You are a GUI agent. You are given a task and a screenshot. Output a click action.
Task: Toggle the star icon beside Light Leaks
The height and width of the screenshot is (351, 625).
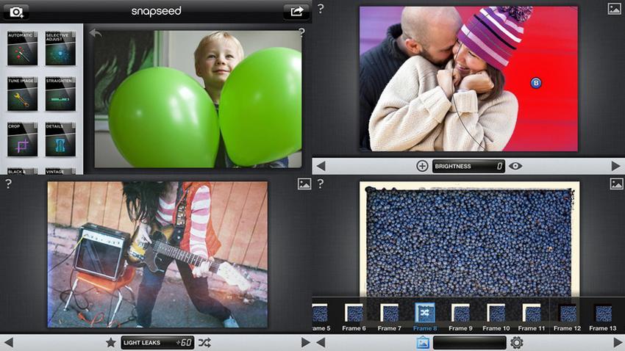[x=111, y=342]
